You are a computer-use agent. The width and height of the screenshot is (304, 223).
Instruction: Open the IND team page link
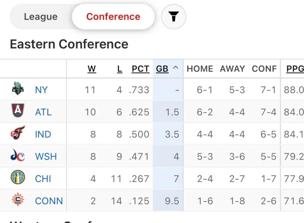(x=43, y=134)
